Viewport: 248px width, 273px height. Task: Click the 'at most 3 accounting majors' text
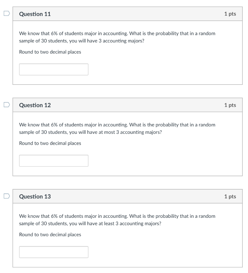130,132
